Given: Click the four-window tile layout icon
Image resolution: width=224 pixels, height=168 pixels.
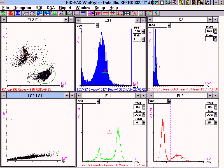Looking at the screenshot, I should pyautogui.click(x=127, y=13).
